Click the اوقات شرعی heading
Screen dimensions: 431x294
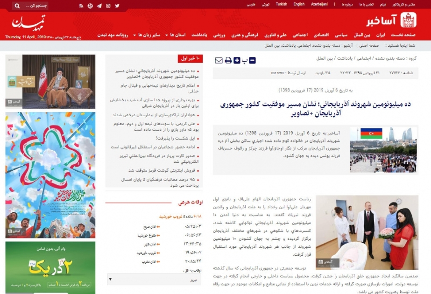191,203
